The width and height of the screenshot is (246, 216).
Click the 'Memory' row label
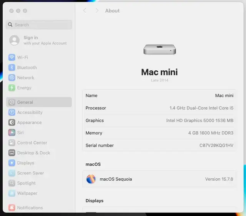(94, 133)
